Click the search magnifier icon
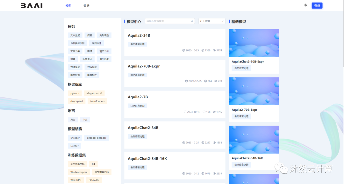Image resolution: width=344 pixels, height=184 pixels. [192, 21]
